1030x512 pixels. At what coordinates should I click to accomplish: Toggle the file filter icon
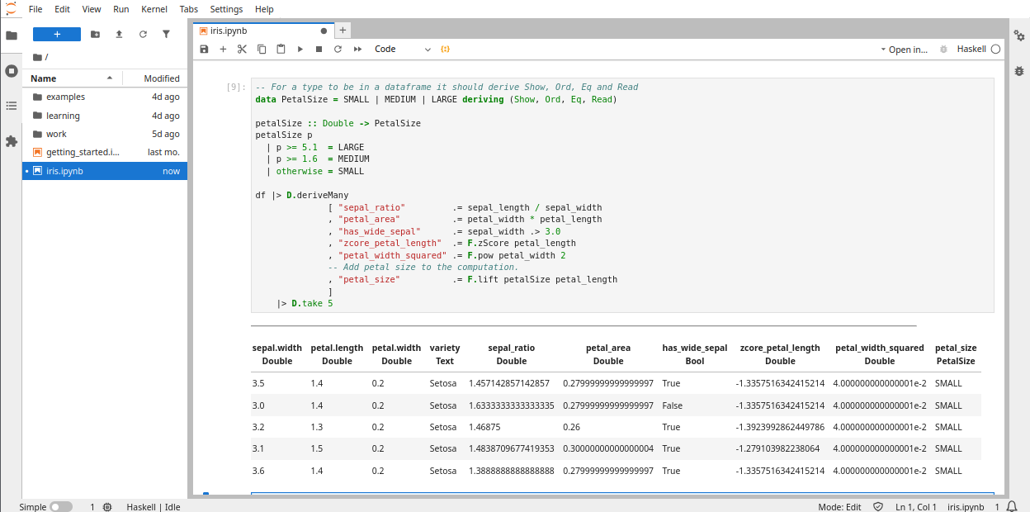point(166,34)
